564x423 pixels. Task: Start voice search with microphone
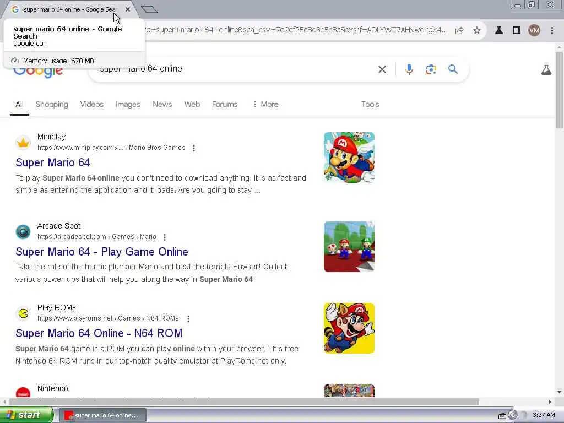(x=409, y=69)
